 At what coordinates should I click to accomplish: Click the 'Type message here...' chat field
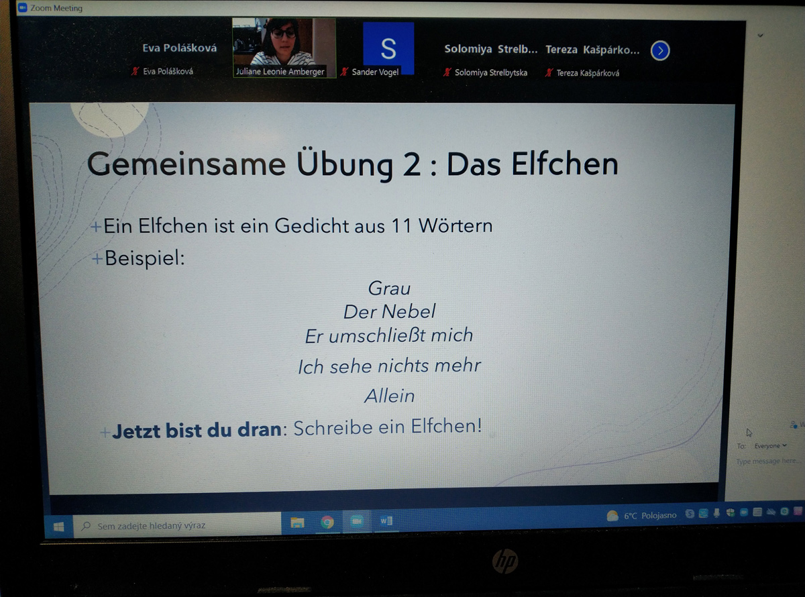(x=769, y=462)
